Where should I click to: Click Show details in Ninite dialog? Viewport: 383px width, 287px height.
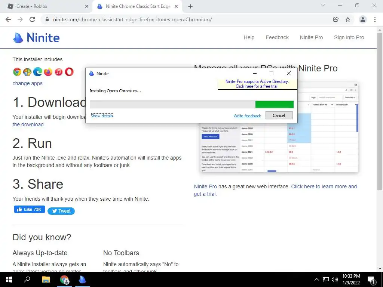102,116
